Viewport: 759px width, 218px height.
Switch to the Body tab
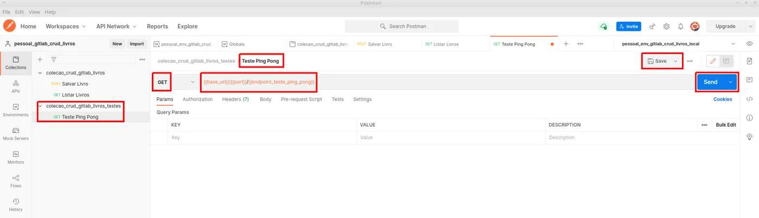coord(265,100)
